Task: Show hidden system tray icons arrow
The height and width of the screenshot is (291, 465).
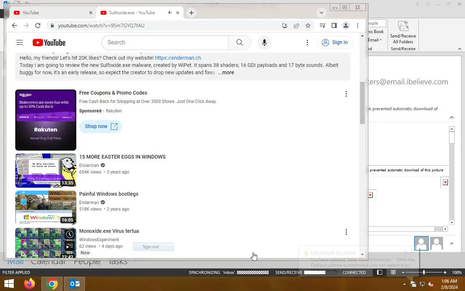Action: (404, 284)
